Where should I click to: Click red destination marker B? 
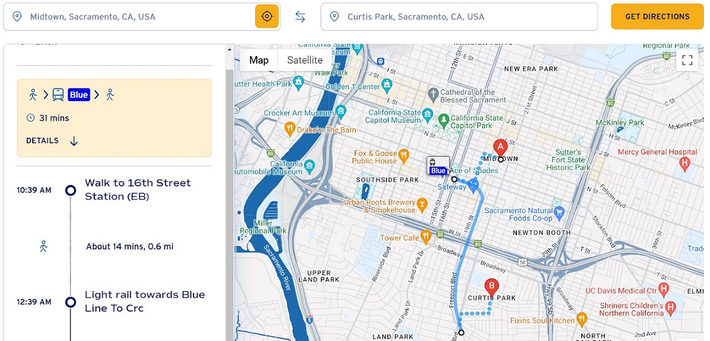click(491, 286)
